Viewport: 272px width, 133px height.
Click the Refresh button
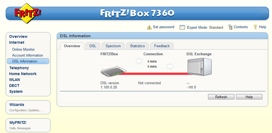point(221,97)
